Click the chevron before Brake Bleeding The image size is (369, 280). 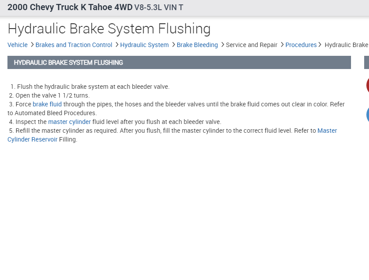click(x=174, y=45)
